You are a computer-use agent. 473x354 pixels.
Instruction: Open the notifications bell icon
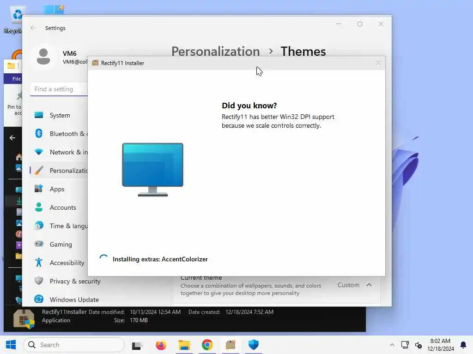click(463, 345)
